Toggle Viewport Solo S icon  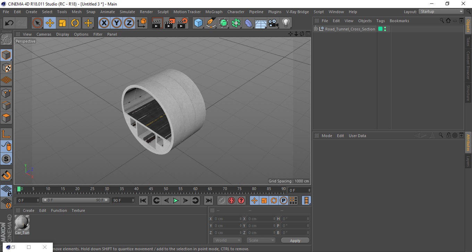coord(6,159)
